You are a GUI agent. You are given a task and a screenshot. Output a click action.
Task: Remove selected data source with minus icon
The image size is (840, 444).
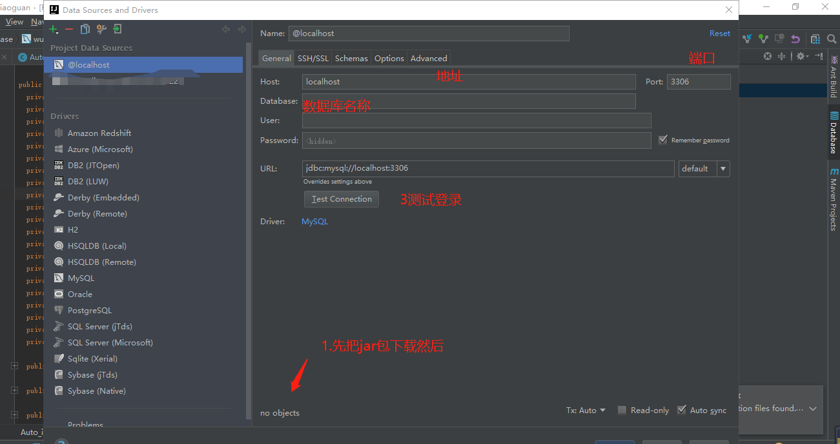point(69,30)
